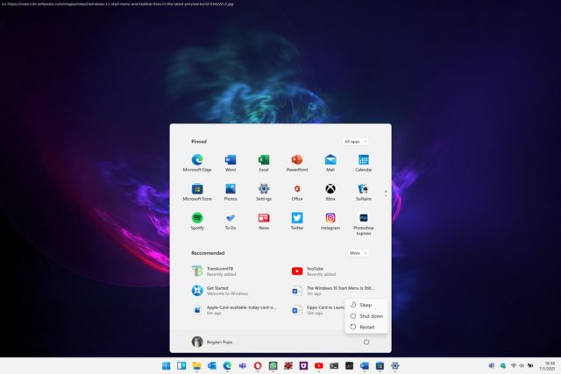561x374 pixels.
Task: Click the YouTube icon in taskbar
Action: (x=319, y=366)
